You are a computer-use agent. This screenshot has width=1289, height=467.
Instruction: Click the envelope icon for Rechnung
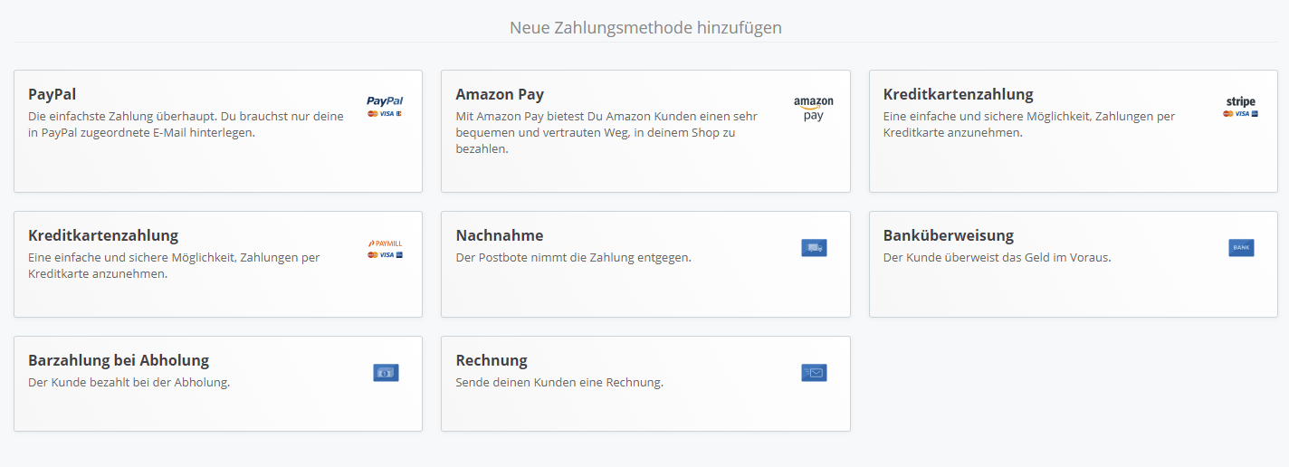point(814,372)
